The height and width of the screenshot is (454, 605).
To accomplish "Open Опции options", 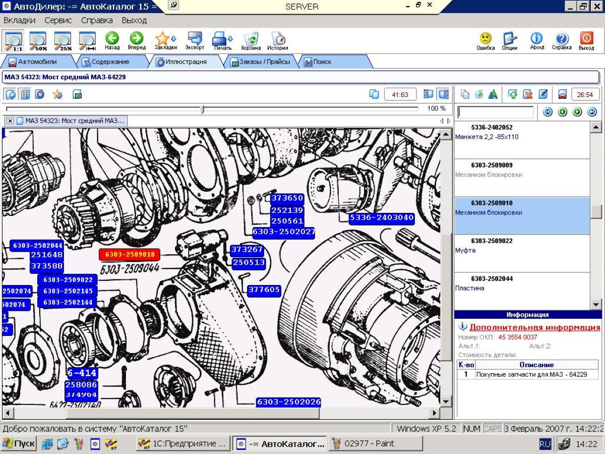I will tap(510, 40).
